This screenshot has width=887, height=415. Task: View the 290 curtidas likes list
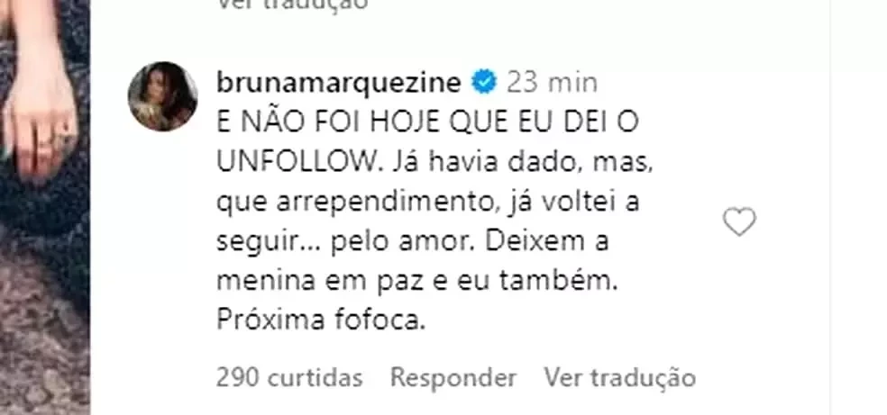tap(289, 377)
